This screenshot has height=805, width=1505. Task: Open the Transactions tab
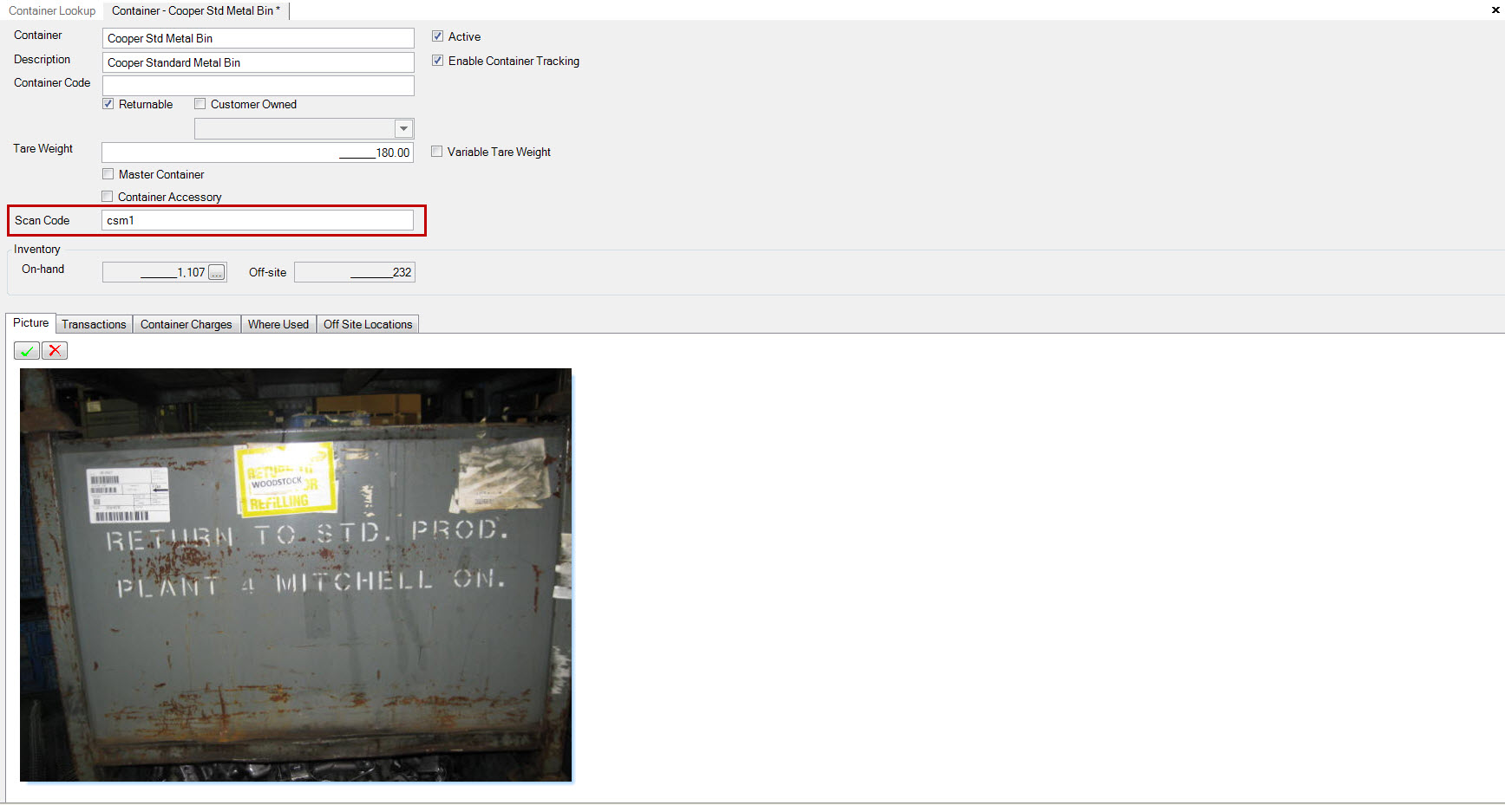[x=94, y=324]
